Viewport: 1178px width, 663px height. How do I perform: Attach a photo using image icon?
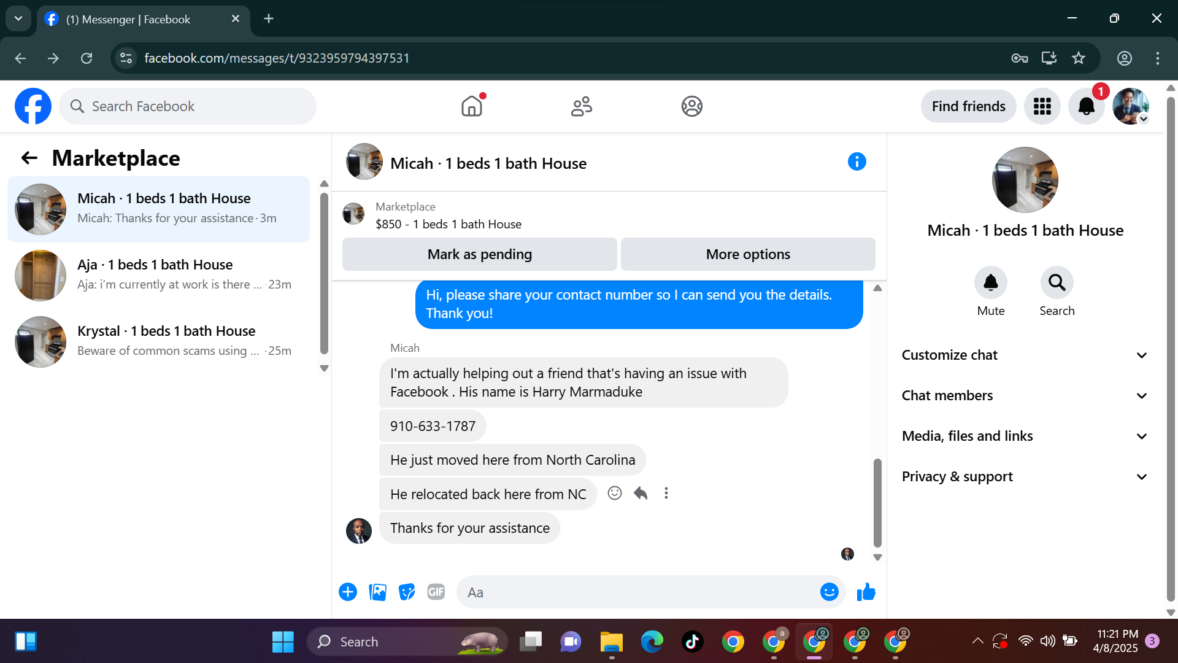(377, 592)
